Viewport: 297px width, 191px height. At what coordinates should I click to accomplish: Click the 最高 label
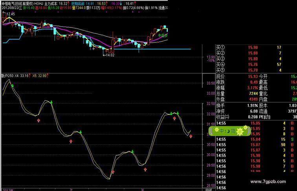click(x=263, y=82)
